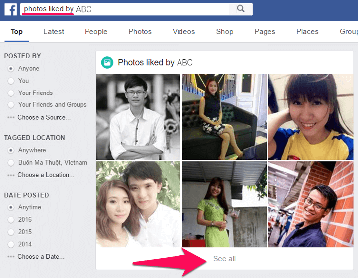Open the People tab

96,31
